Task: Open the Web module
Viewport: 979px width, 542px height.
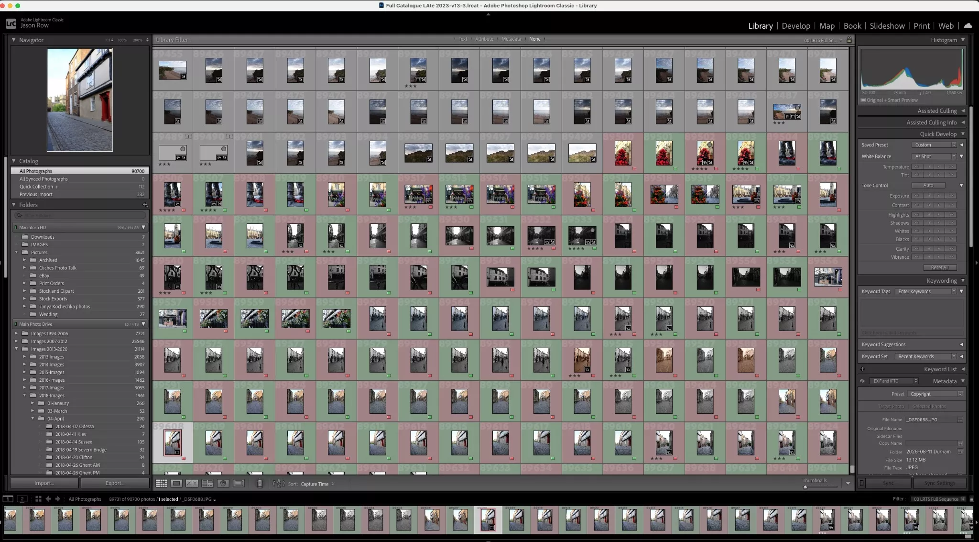Action: pyautogui.click(x=946, y=26)
